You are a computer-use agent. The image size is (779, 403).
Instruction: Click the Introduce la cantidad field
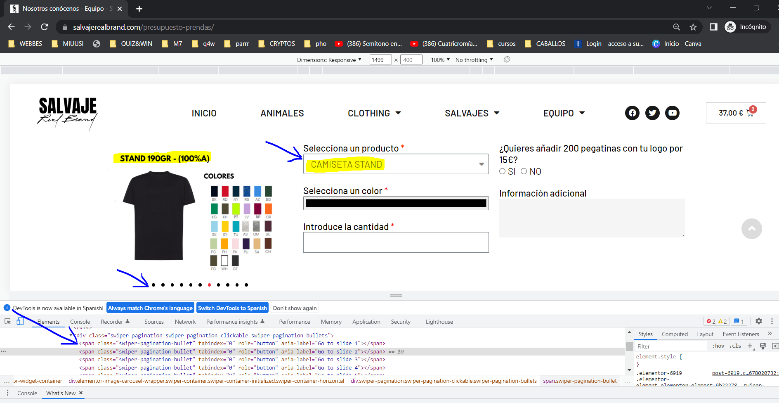tap(396, 242)
